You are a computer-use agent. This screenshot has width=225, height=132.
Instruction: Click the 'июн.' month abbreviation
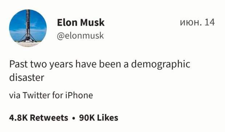coord(191,23)
